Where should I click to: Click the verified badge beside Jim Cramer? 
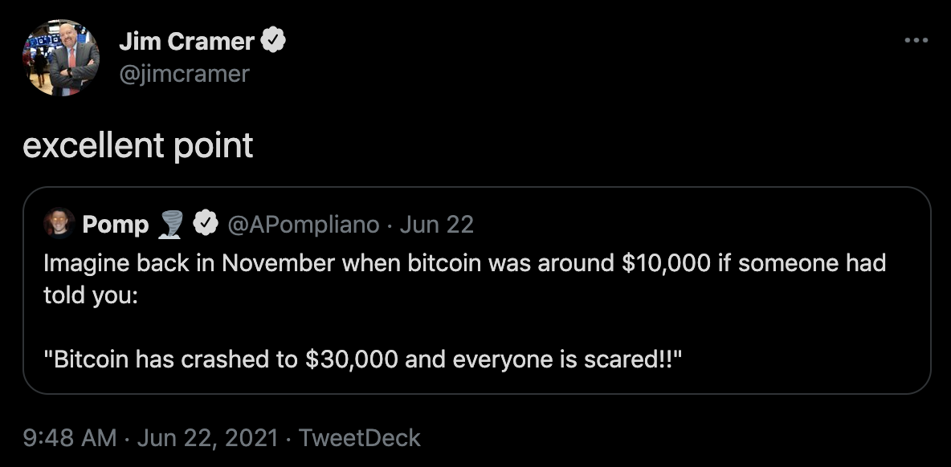tap(274, 41)
